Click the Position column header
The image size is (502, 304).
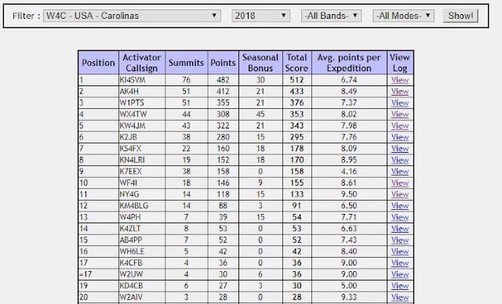[98, 63]
